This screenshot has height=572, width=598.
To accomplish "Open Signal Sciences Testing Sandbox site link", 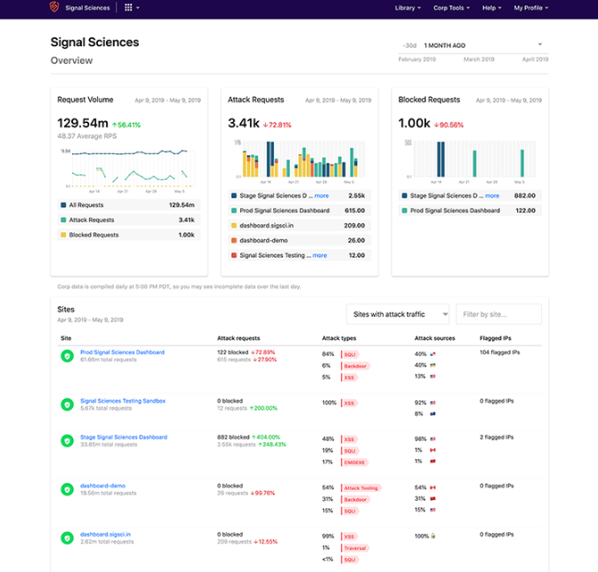I will (123, 401).
